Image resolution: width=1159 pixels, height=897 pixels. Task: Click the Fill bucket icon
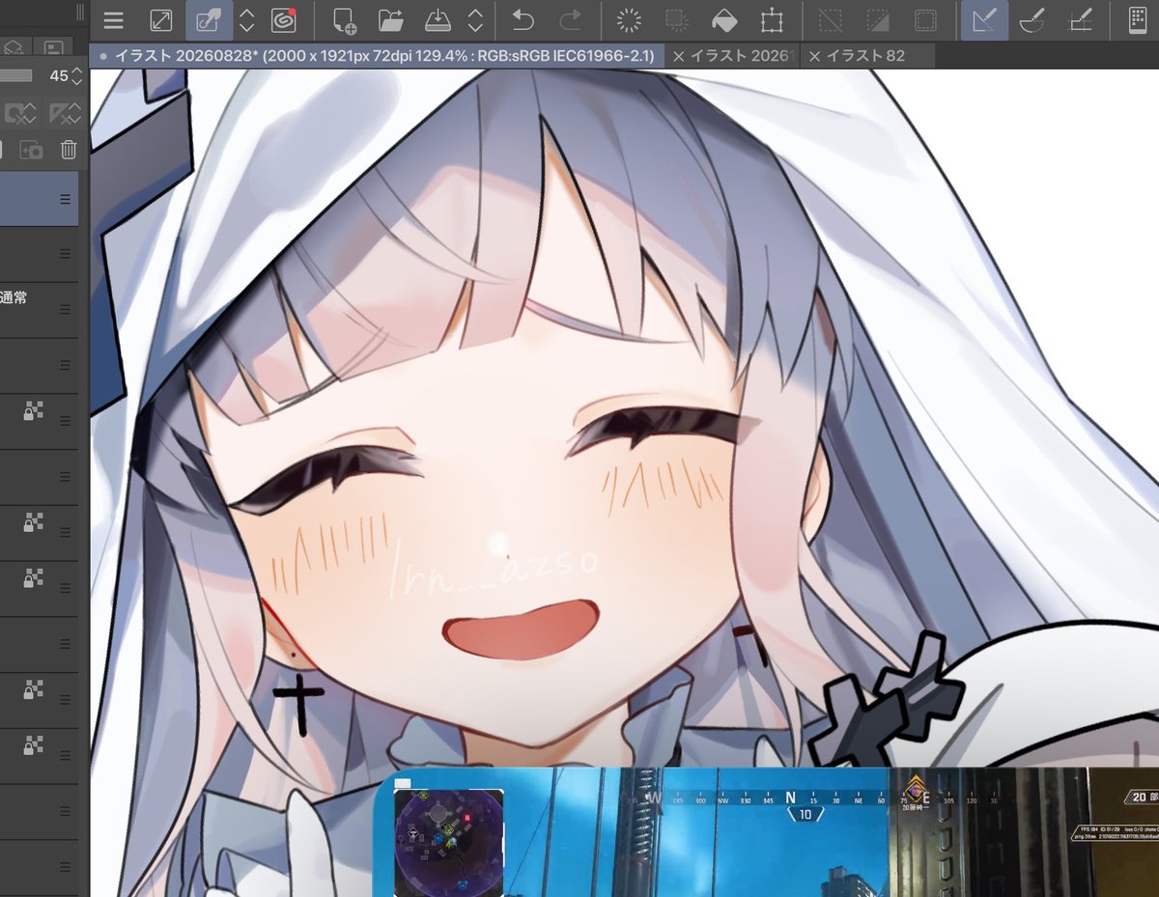pyautogui.click(x=723, y=20)
